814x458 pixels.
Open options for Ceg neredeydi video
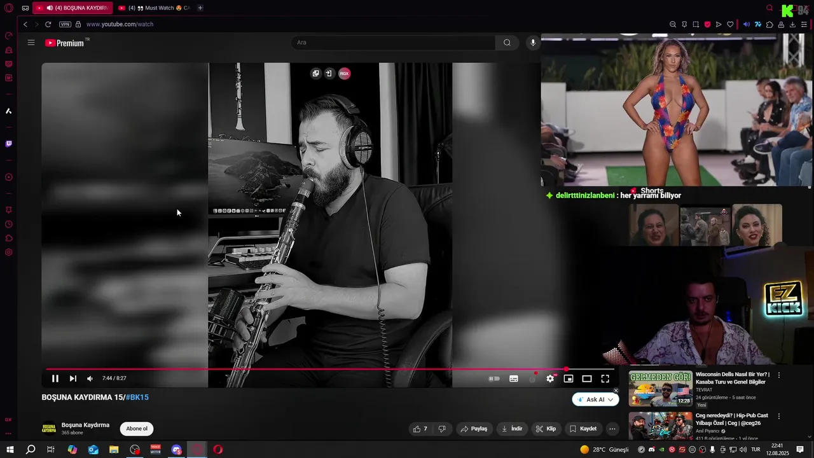779,417
